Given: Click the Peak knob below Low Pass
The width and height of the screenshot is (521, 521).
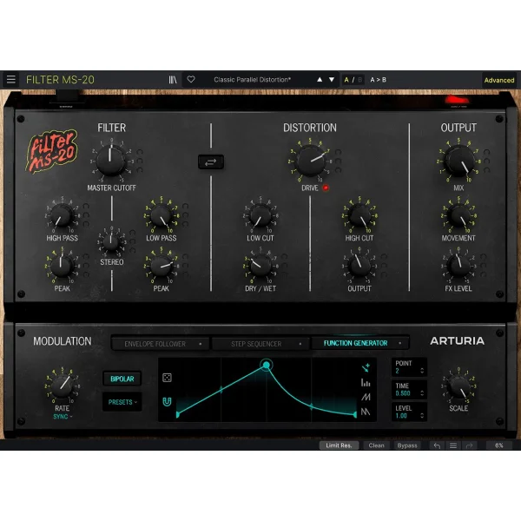Looking at the screenshot, I should click(x=162, y=266).
